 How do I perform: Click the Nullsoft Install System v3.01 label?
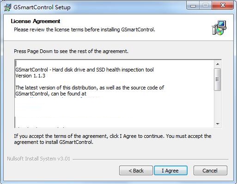point(38,159)
